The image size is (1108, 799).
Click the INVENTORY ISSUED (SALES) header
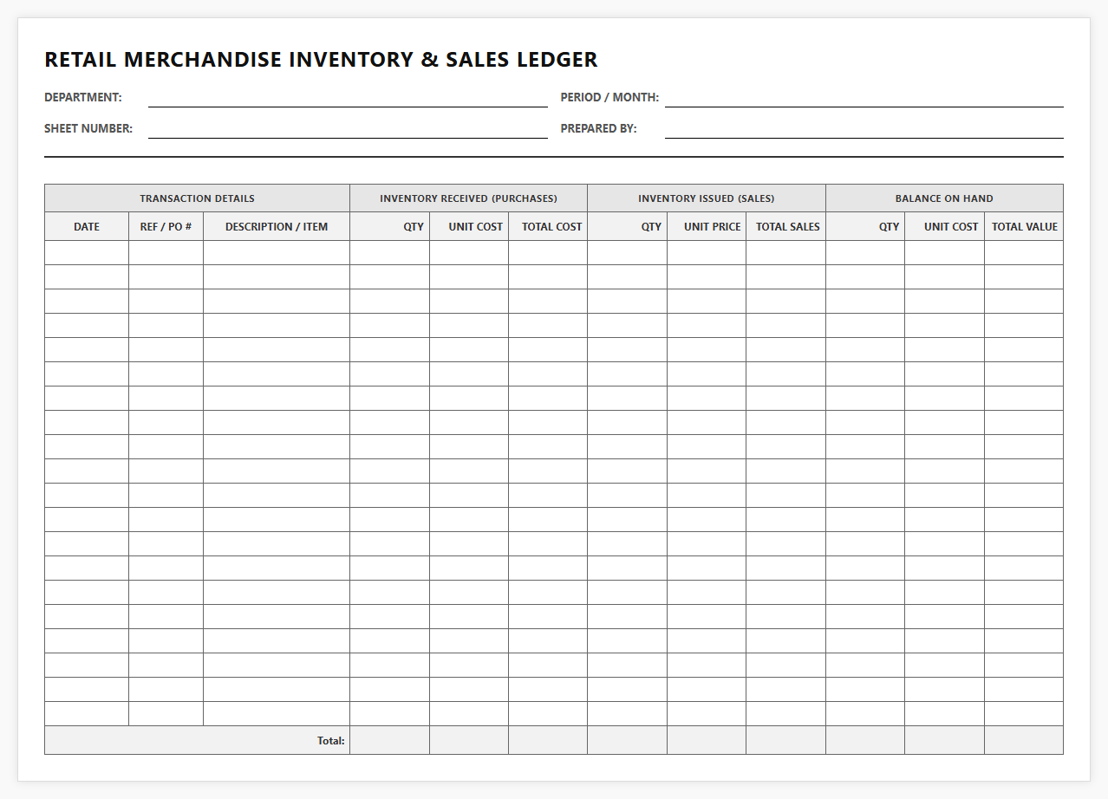707,198
